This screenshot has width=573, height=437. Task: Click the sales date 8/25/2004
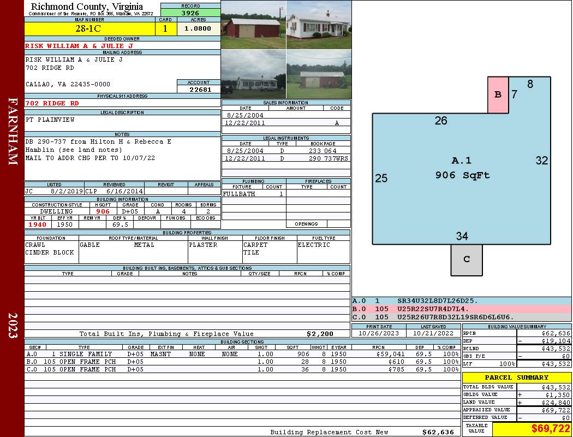point(245,115)
